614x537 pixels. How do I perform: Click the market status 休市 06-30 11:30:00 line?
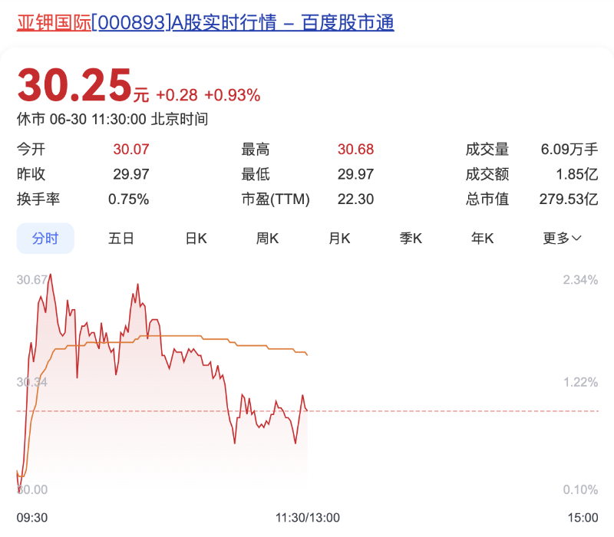(112, 119)
